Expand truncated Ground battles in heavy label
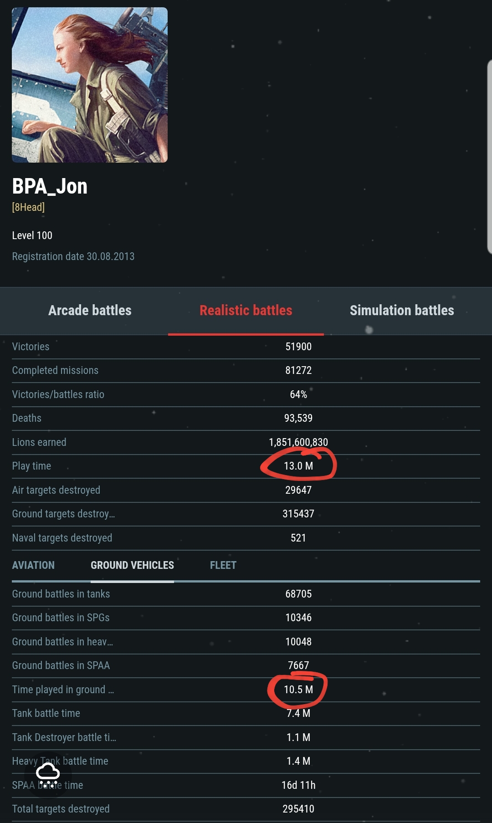Image resolution: width=492 pixels, height=823 pixels. coord(62,642)
